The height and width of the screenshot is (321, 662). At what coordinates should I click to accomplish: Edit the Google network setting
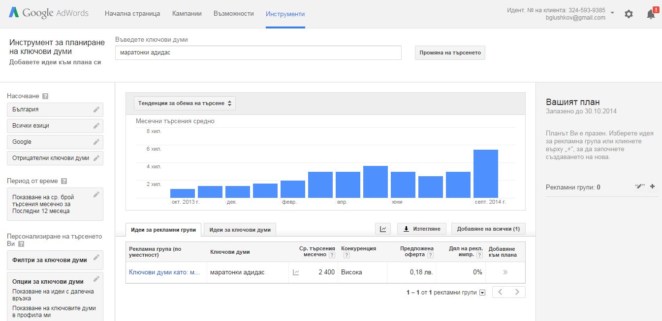[96, 142]
